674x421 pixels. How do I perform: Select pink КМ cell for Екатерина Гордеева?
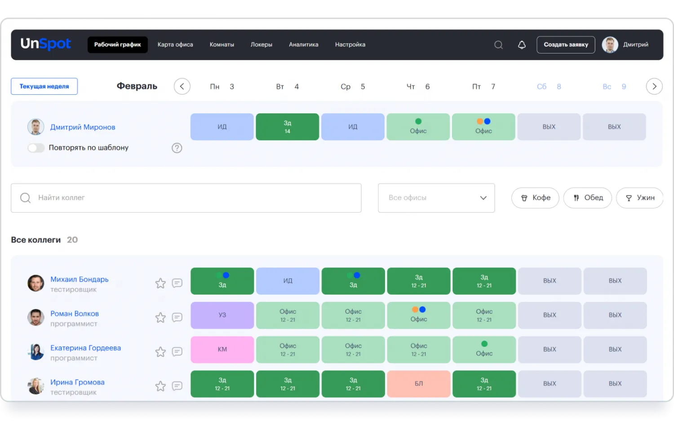[x=222, y=350]
